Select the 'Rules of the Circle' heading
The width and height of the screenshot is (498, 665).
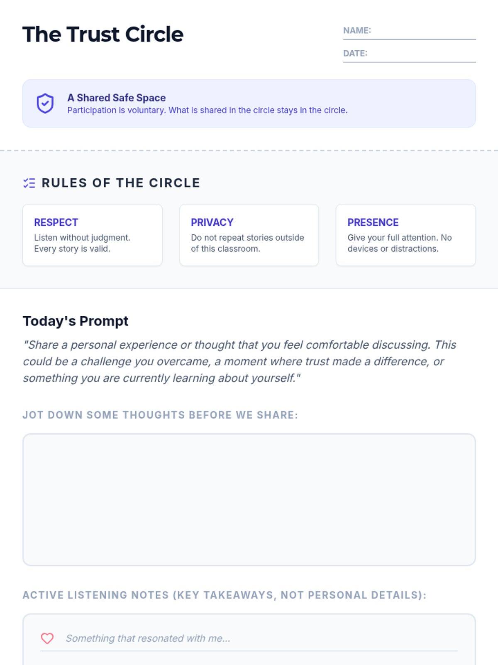pyautogui.click(x=121, y=183)
